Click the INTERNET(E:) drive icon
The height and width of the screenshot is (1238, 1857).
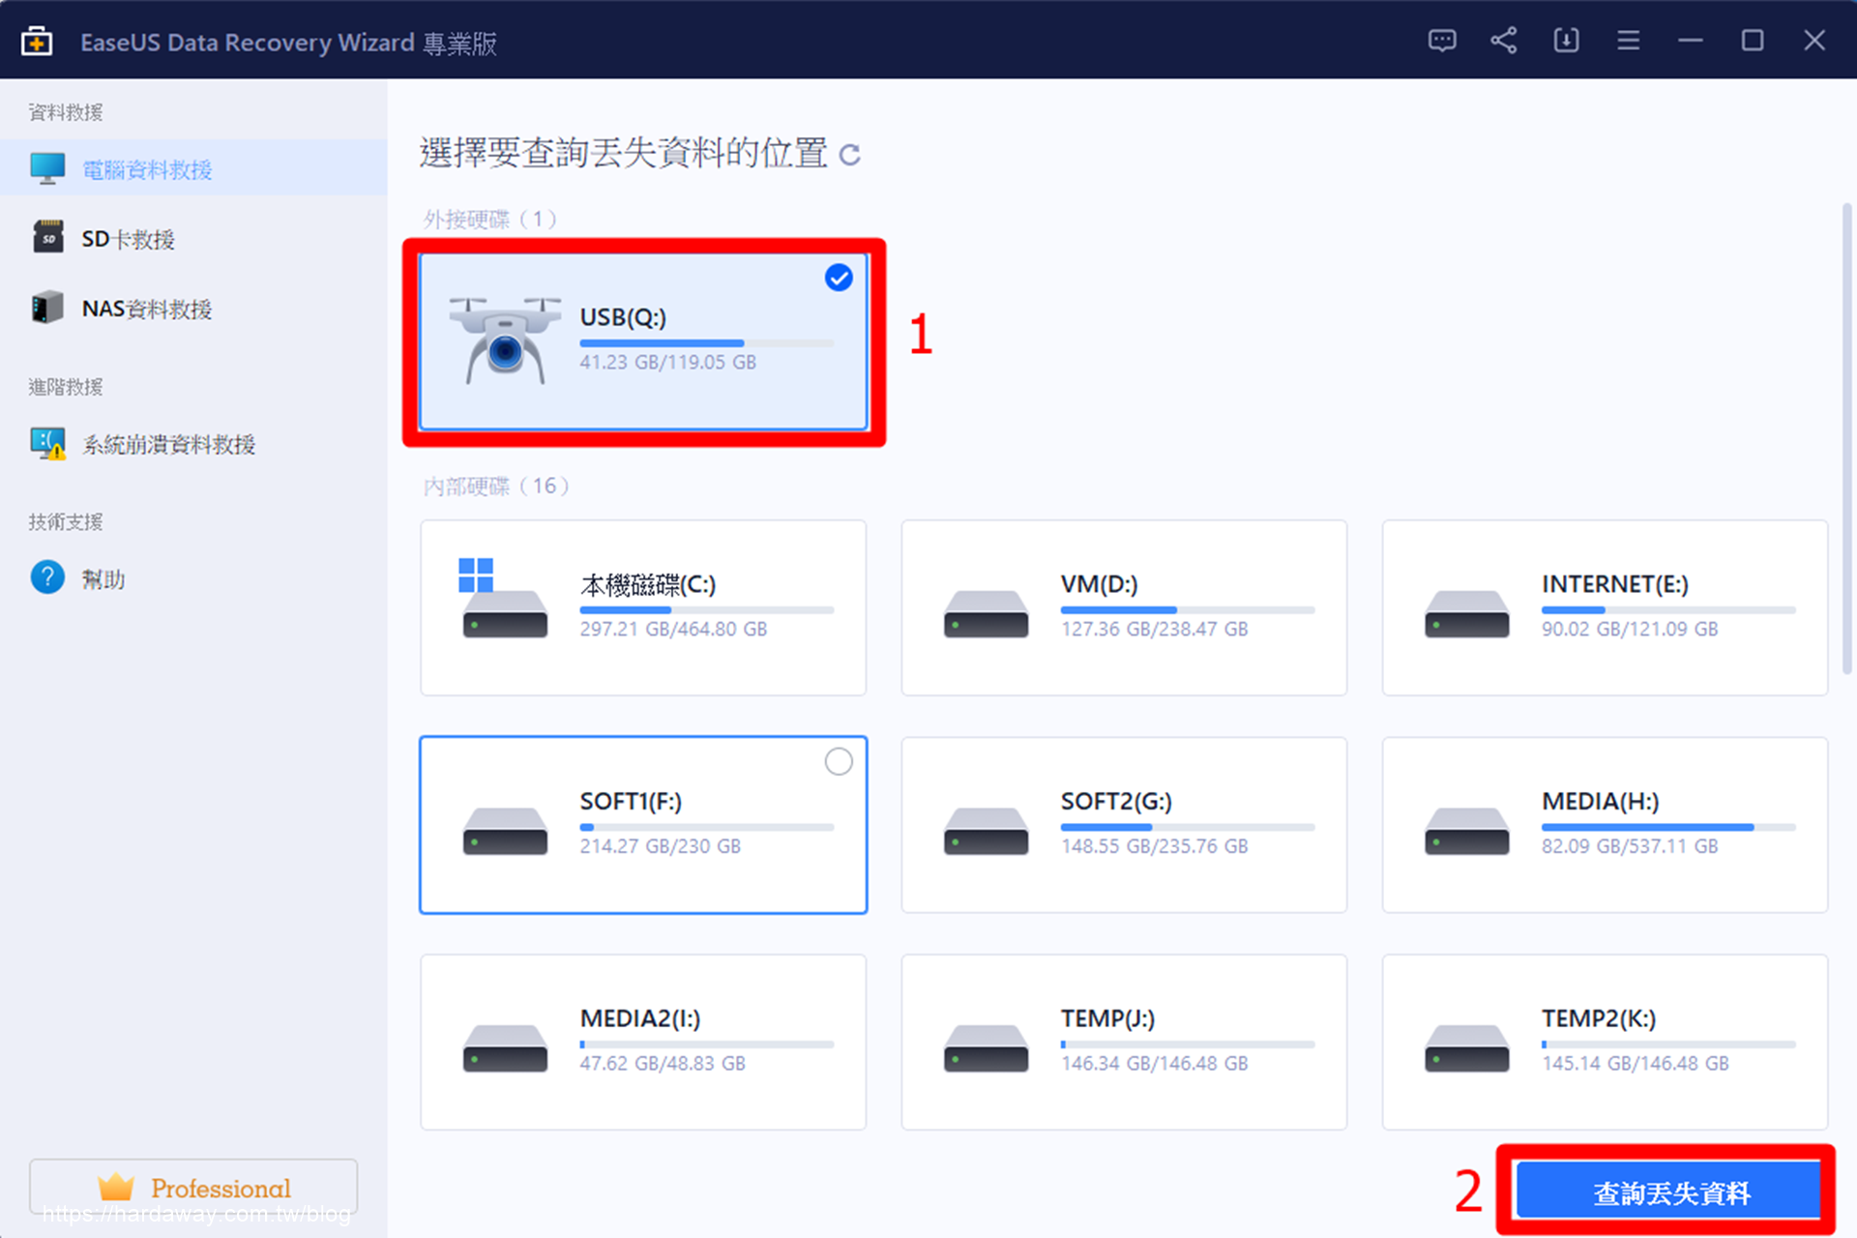pos(1466,613)
